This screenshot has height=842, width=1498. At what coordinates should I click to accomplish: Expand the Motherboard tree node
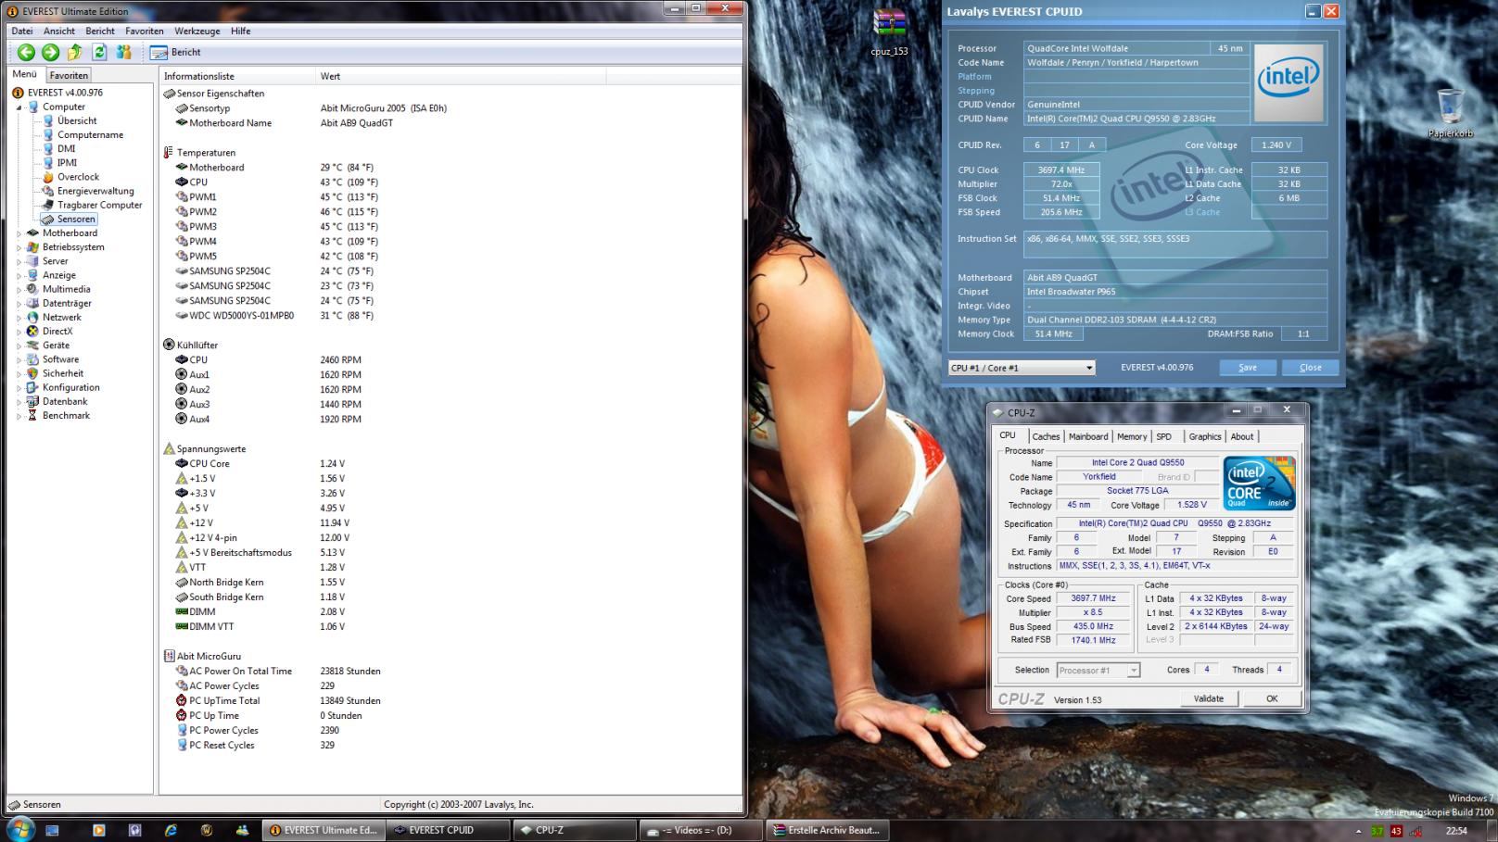click(x=19, y=233)
